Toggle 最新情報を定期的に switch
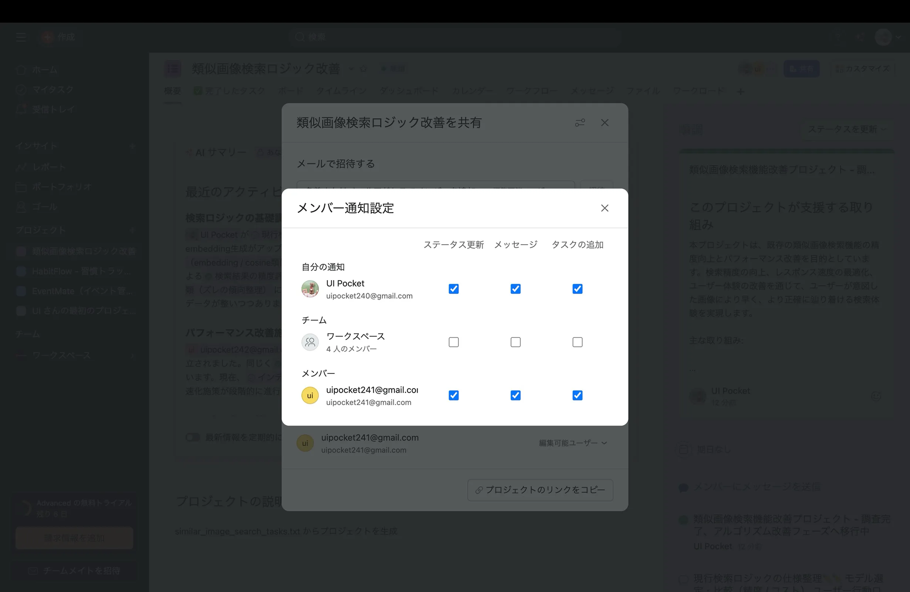Screen dimensions: 910x592 coord(193,437)
